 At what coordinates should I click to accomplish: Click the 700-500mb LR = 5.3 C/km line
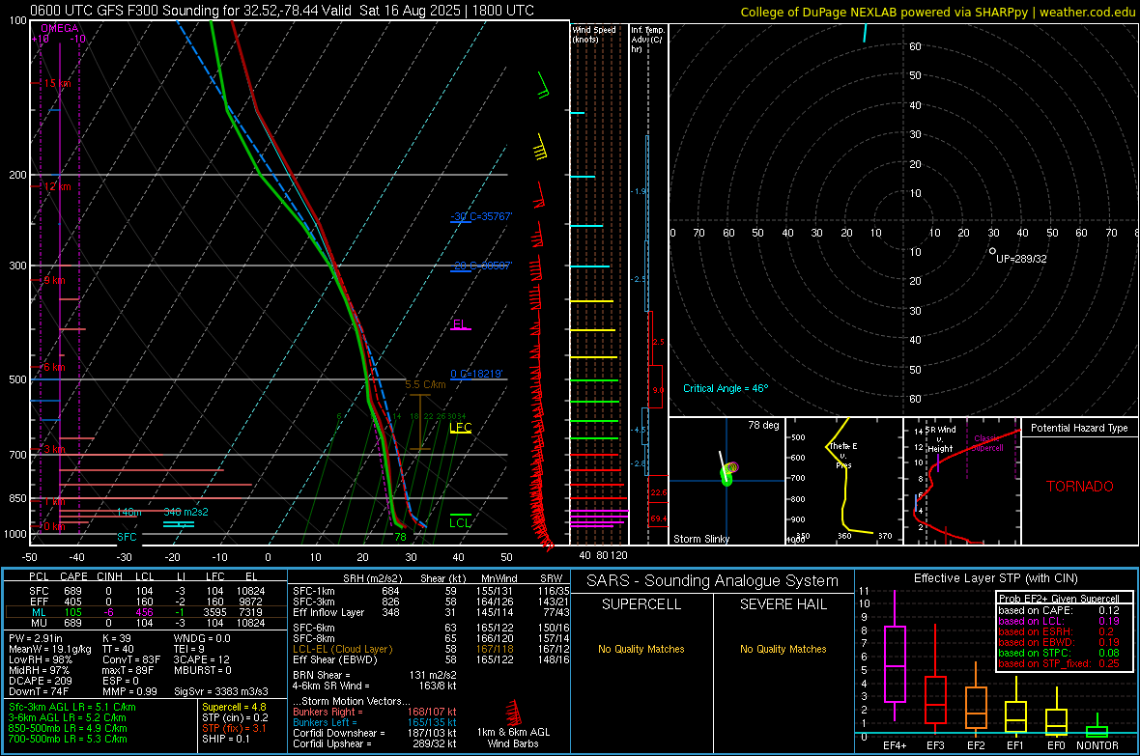point(68,739)
